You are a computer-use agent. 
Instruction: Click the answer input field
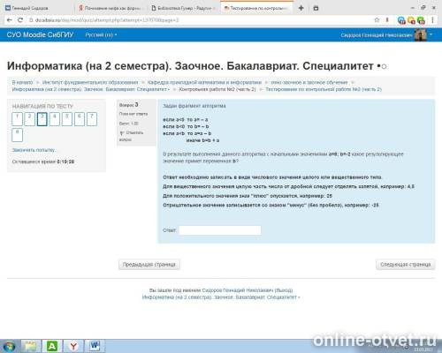[220, 230]
